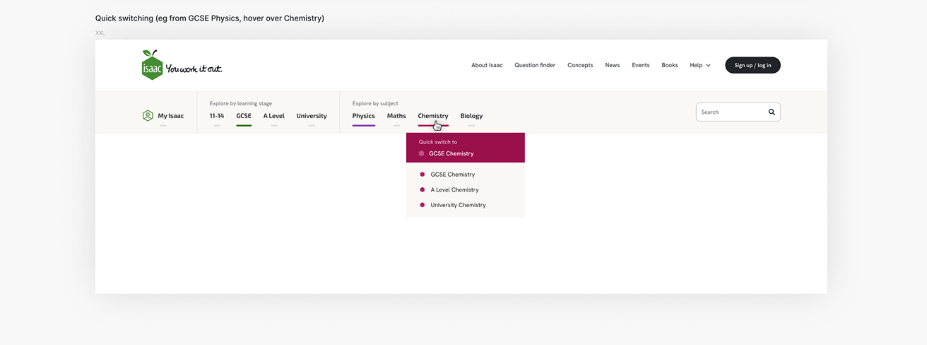Open the Events page
Viewport: 927px width, 345px height.
641,65
